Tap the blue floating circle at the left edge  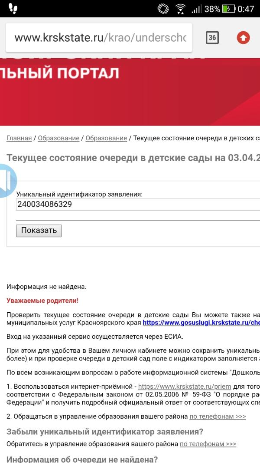7,181
